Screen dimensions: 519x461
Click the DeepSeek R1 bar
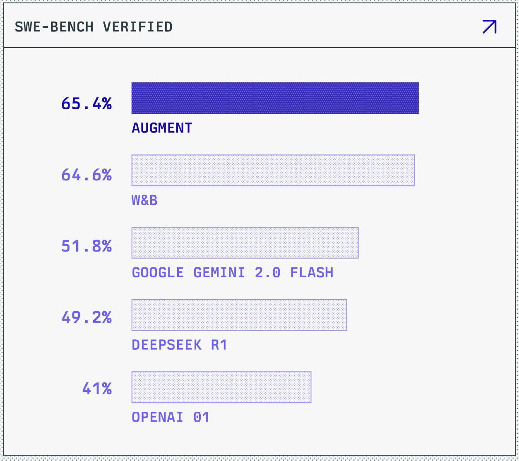pos(239,315)
